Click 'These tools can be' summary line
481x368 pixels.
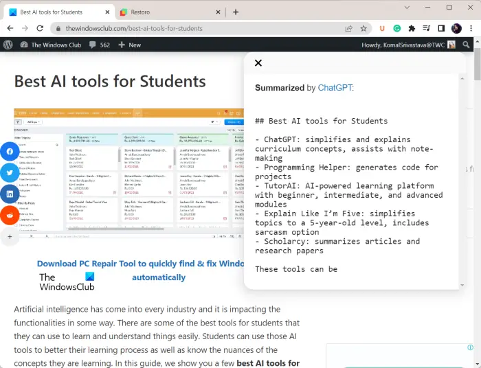[296, 269]
